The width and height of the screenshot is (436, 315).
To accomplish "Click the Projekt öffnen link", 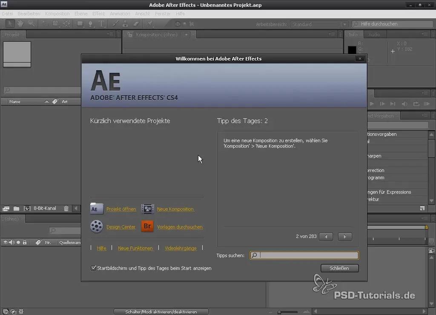I will [x=121, y=209].
